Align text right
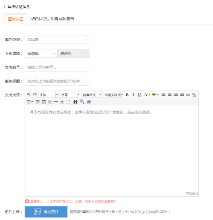 click(x=176, y=95)
